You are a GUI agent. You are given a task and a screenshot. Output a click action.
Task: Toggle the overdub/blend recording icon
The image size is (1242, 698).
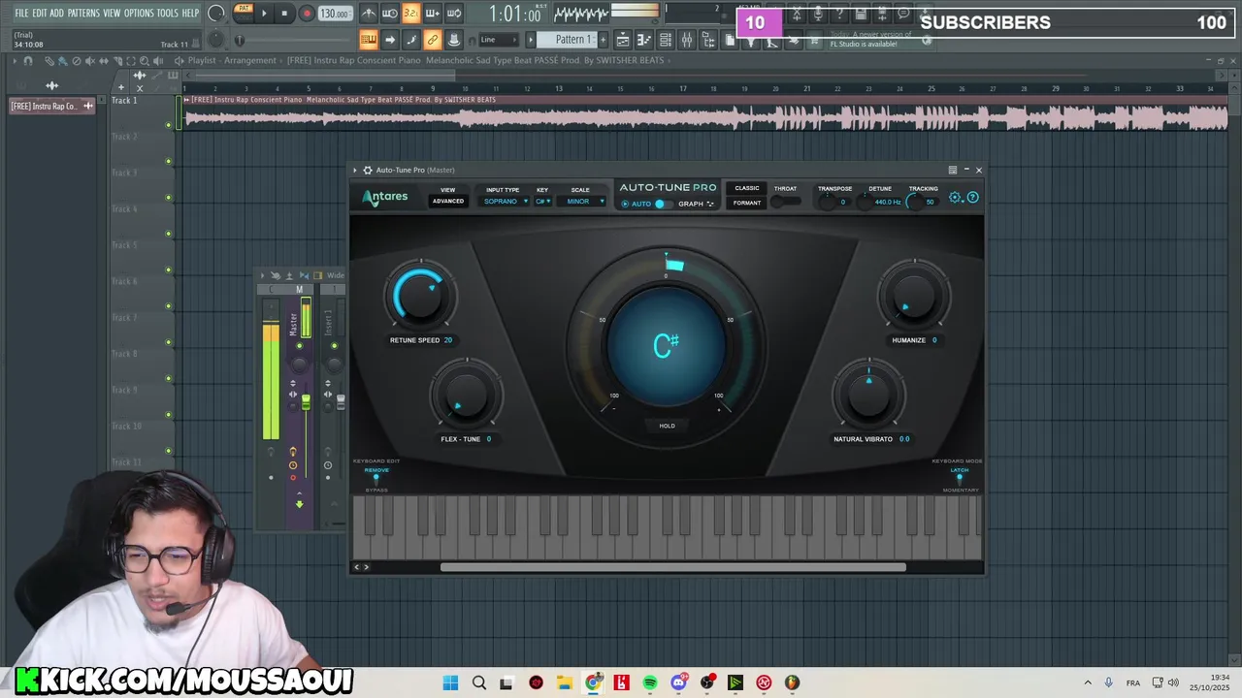pos(433,14)
